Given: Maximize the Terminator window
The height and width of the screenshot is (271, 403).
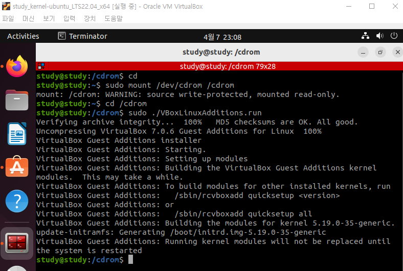Looking at the screenshot, I should tap(380, 52).
